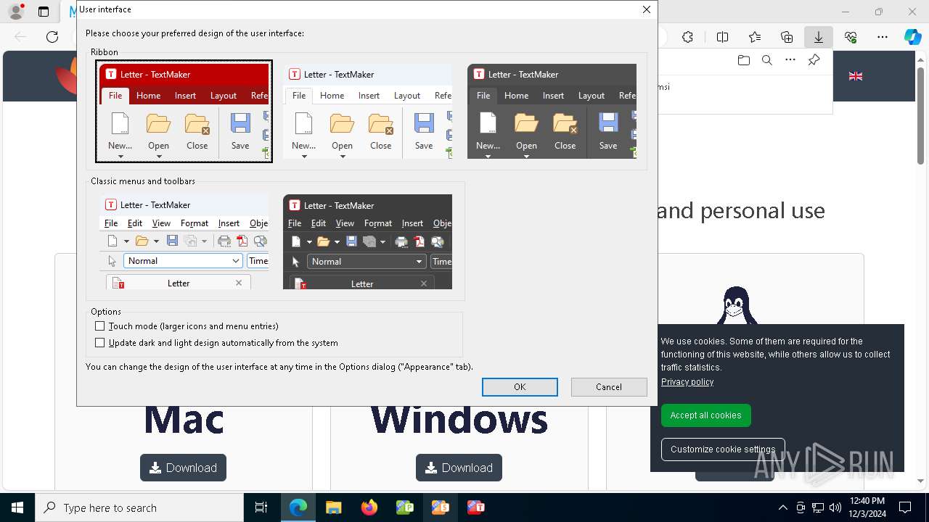Click the taskbar search box
This screenshot has height=522, width=929.
139,507
